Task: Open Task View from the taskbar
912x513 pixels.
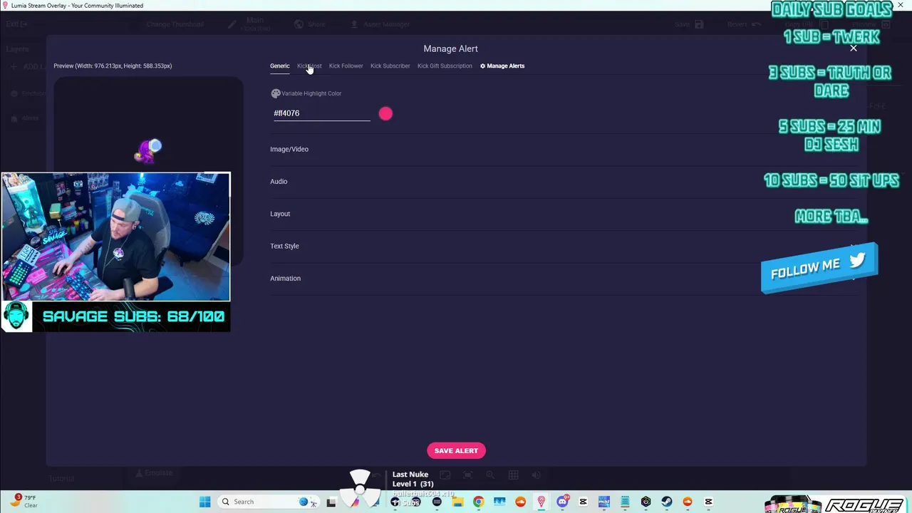Action: [x=331, y=502]
